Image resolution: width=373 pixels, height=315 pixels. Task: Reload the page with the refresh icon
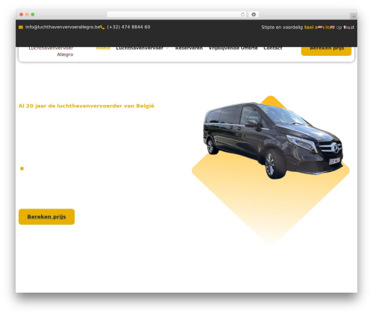[242, 14]
